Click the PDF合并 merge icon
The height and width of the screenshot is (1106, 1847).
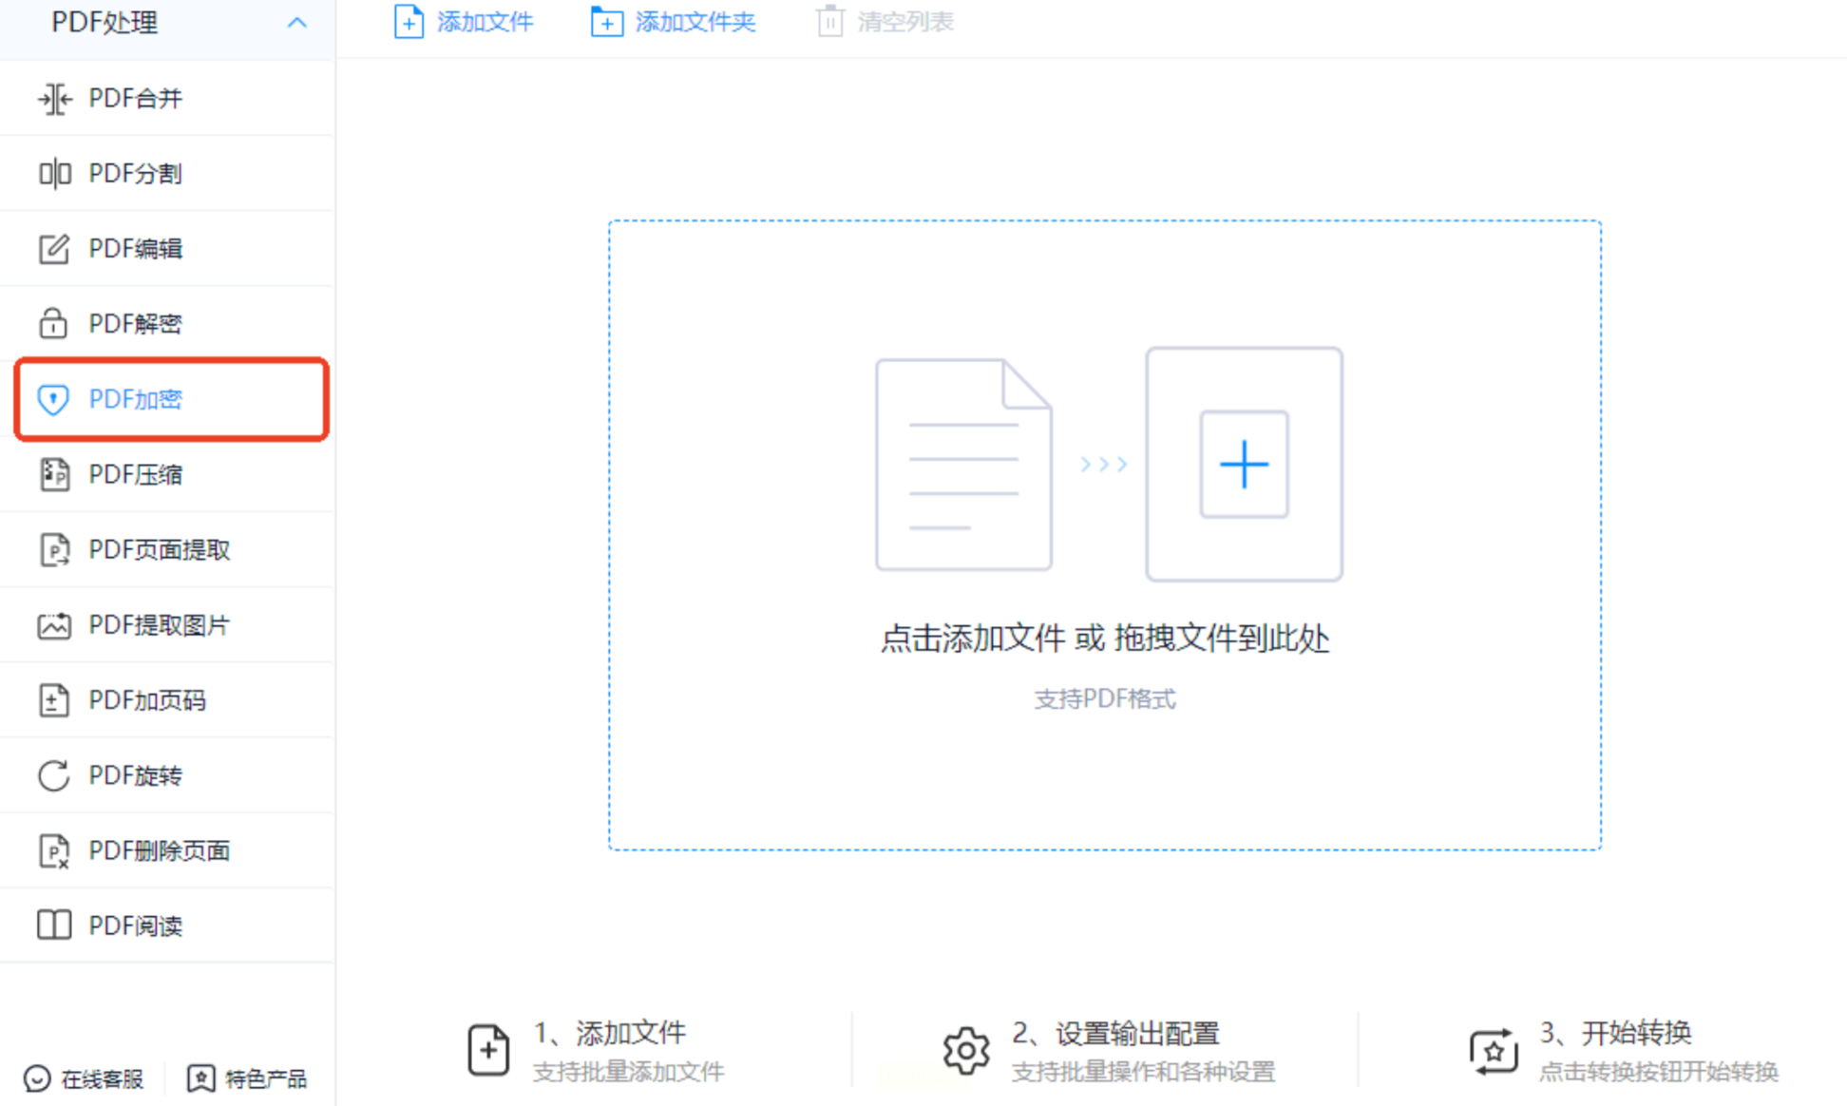(54, 99)
